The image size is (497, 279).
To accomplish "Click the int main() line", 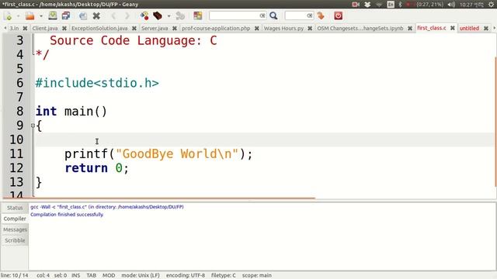I will point(71,112).
